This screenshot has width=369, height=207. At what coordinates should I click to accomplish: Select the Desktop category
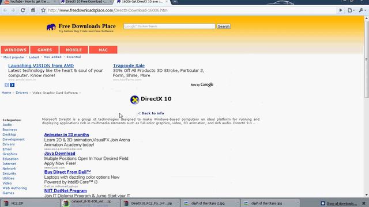click(x=9, y=135)
